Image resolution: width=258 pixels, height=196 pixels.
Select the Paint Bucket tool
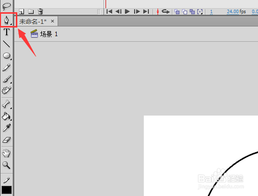tap(7, 117)
